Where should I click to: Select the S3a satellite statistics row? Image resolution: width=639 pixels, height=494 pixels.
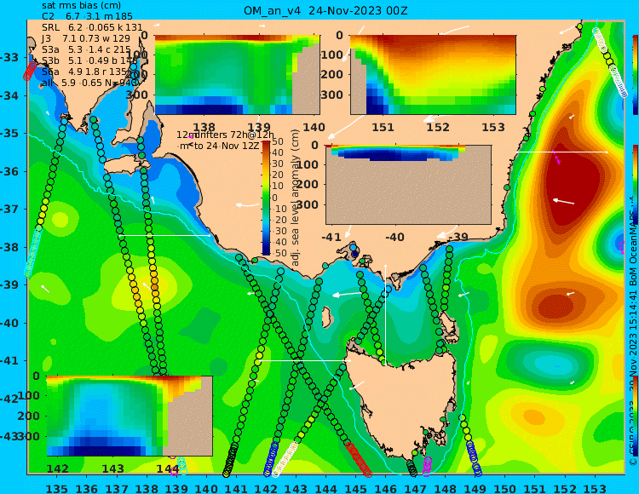[86, 49]
